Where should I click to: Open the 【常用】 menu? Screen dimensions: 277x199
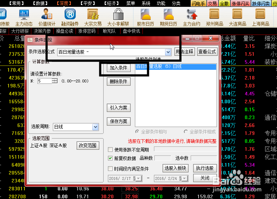point(16,3)
